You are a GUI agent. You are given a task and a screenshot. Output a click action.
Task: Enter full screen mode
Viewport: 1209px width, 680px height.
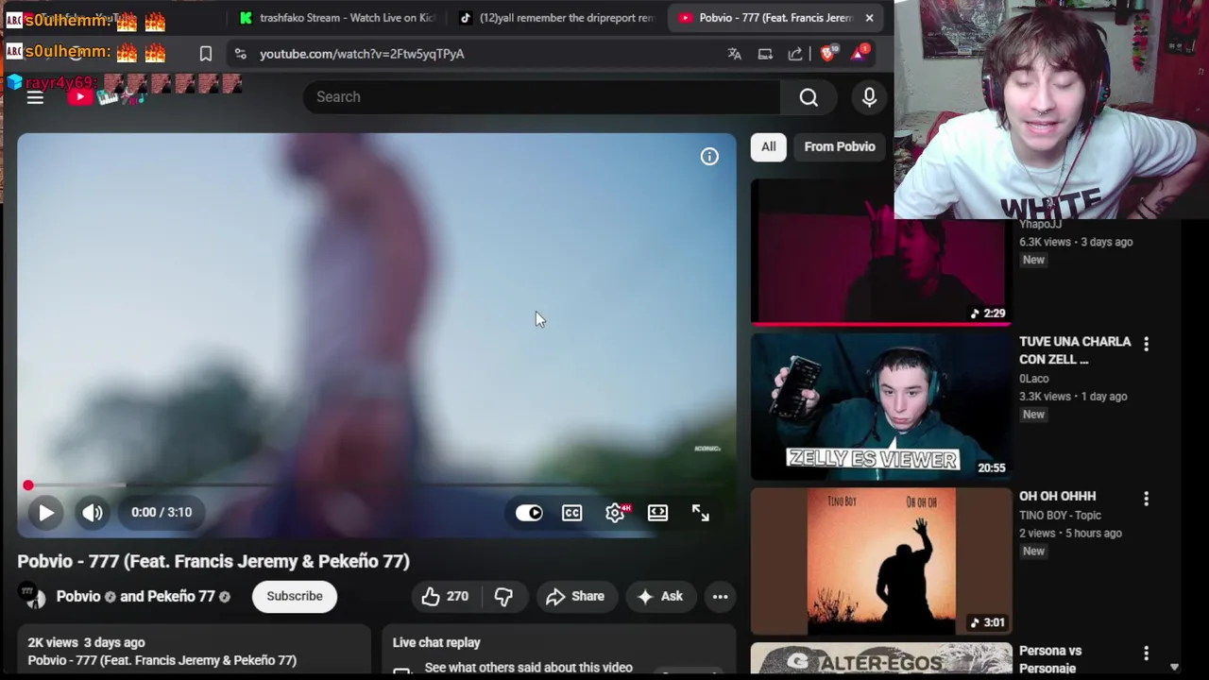coord(700,513)
